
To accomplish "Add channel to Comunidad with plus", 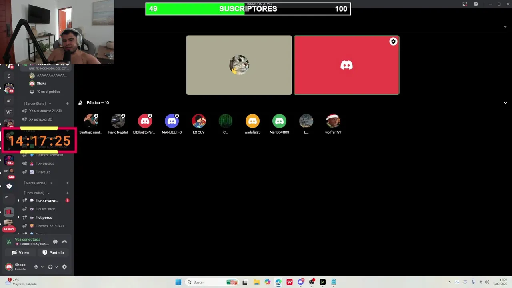I will pyautogui.click(x=67, y=193).
